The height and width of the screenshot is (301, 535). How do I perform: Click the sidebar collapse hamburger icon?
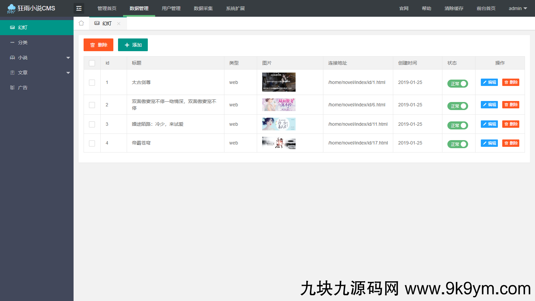tap(79, 8)
